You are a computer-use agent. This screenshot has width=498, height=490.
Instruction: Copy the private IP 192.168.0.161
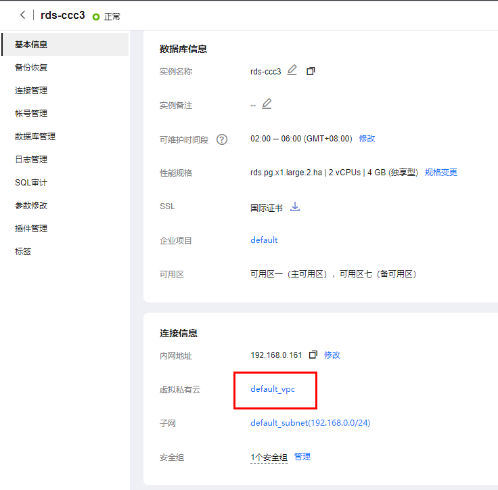(x=313, y=355)
